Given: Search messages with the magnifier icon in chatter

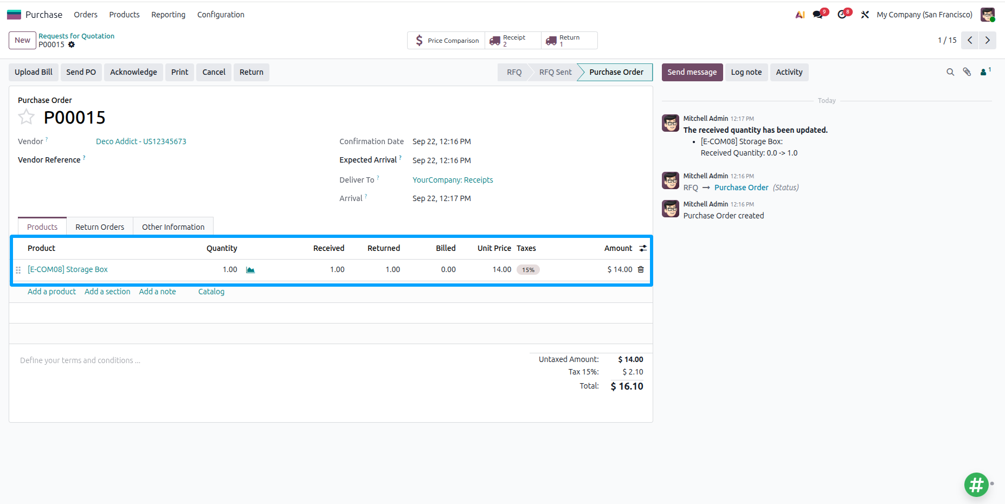Looking at the screenshot, I should pos(950,72).
